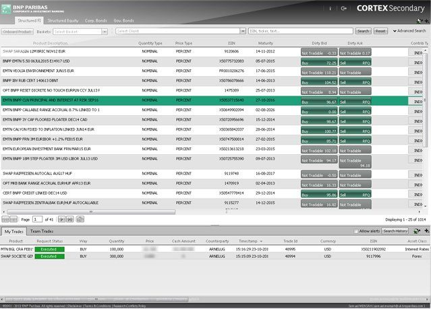
Task: Click the products table horizontal scrollbar
Action: click(90, 212)
